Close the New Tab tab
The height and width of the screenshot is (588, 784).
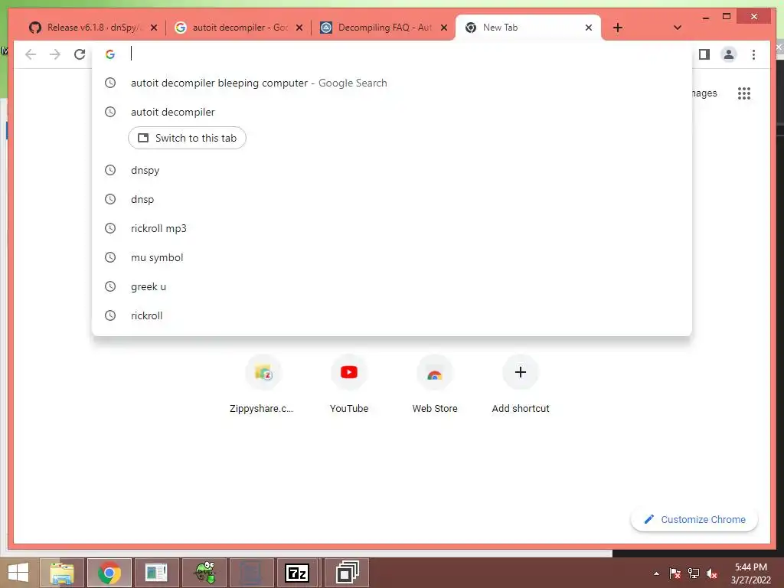(x=589, y=28)
